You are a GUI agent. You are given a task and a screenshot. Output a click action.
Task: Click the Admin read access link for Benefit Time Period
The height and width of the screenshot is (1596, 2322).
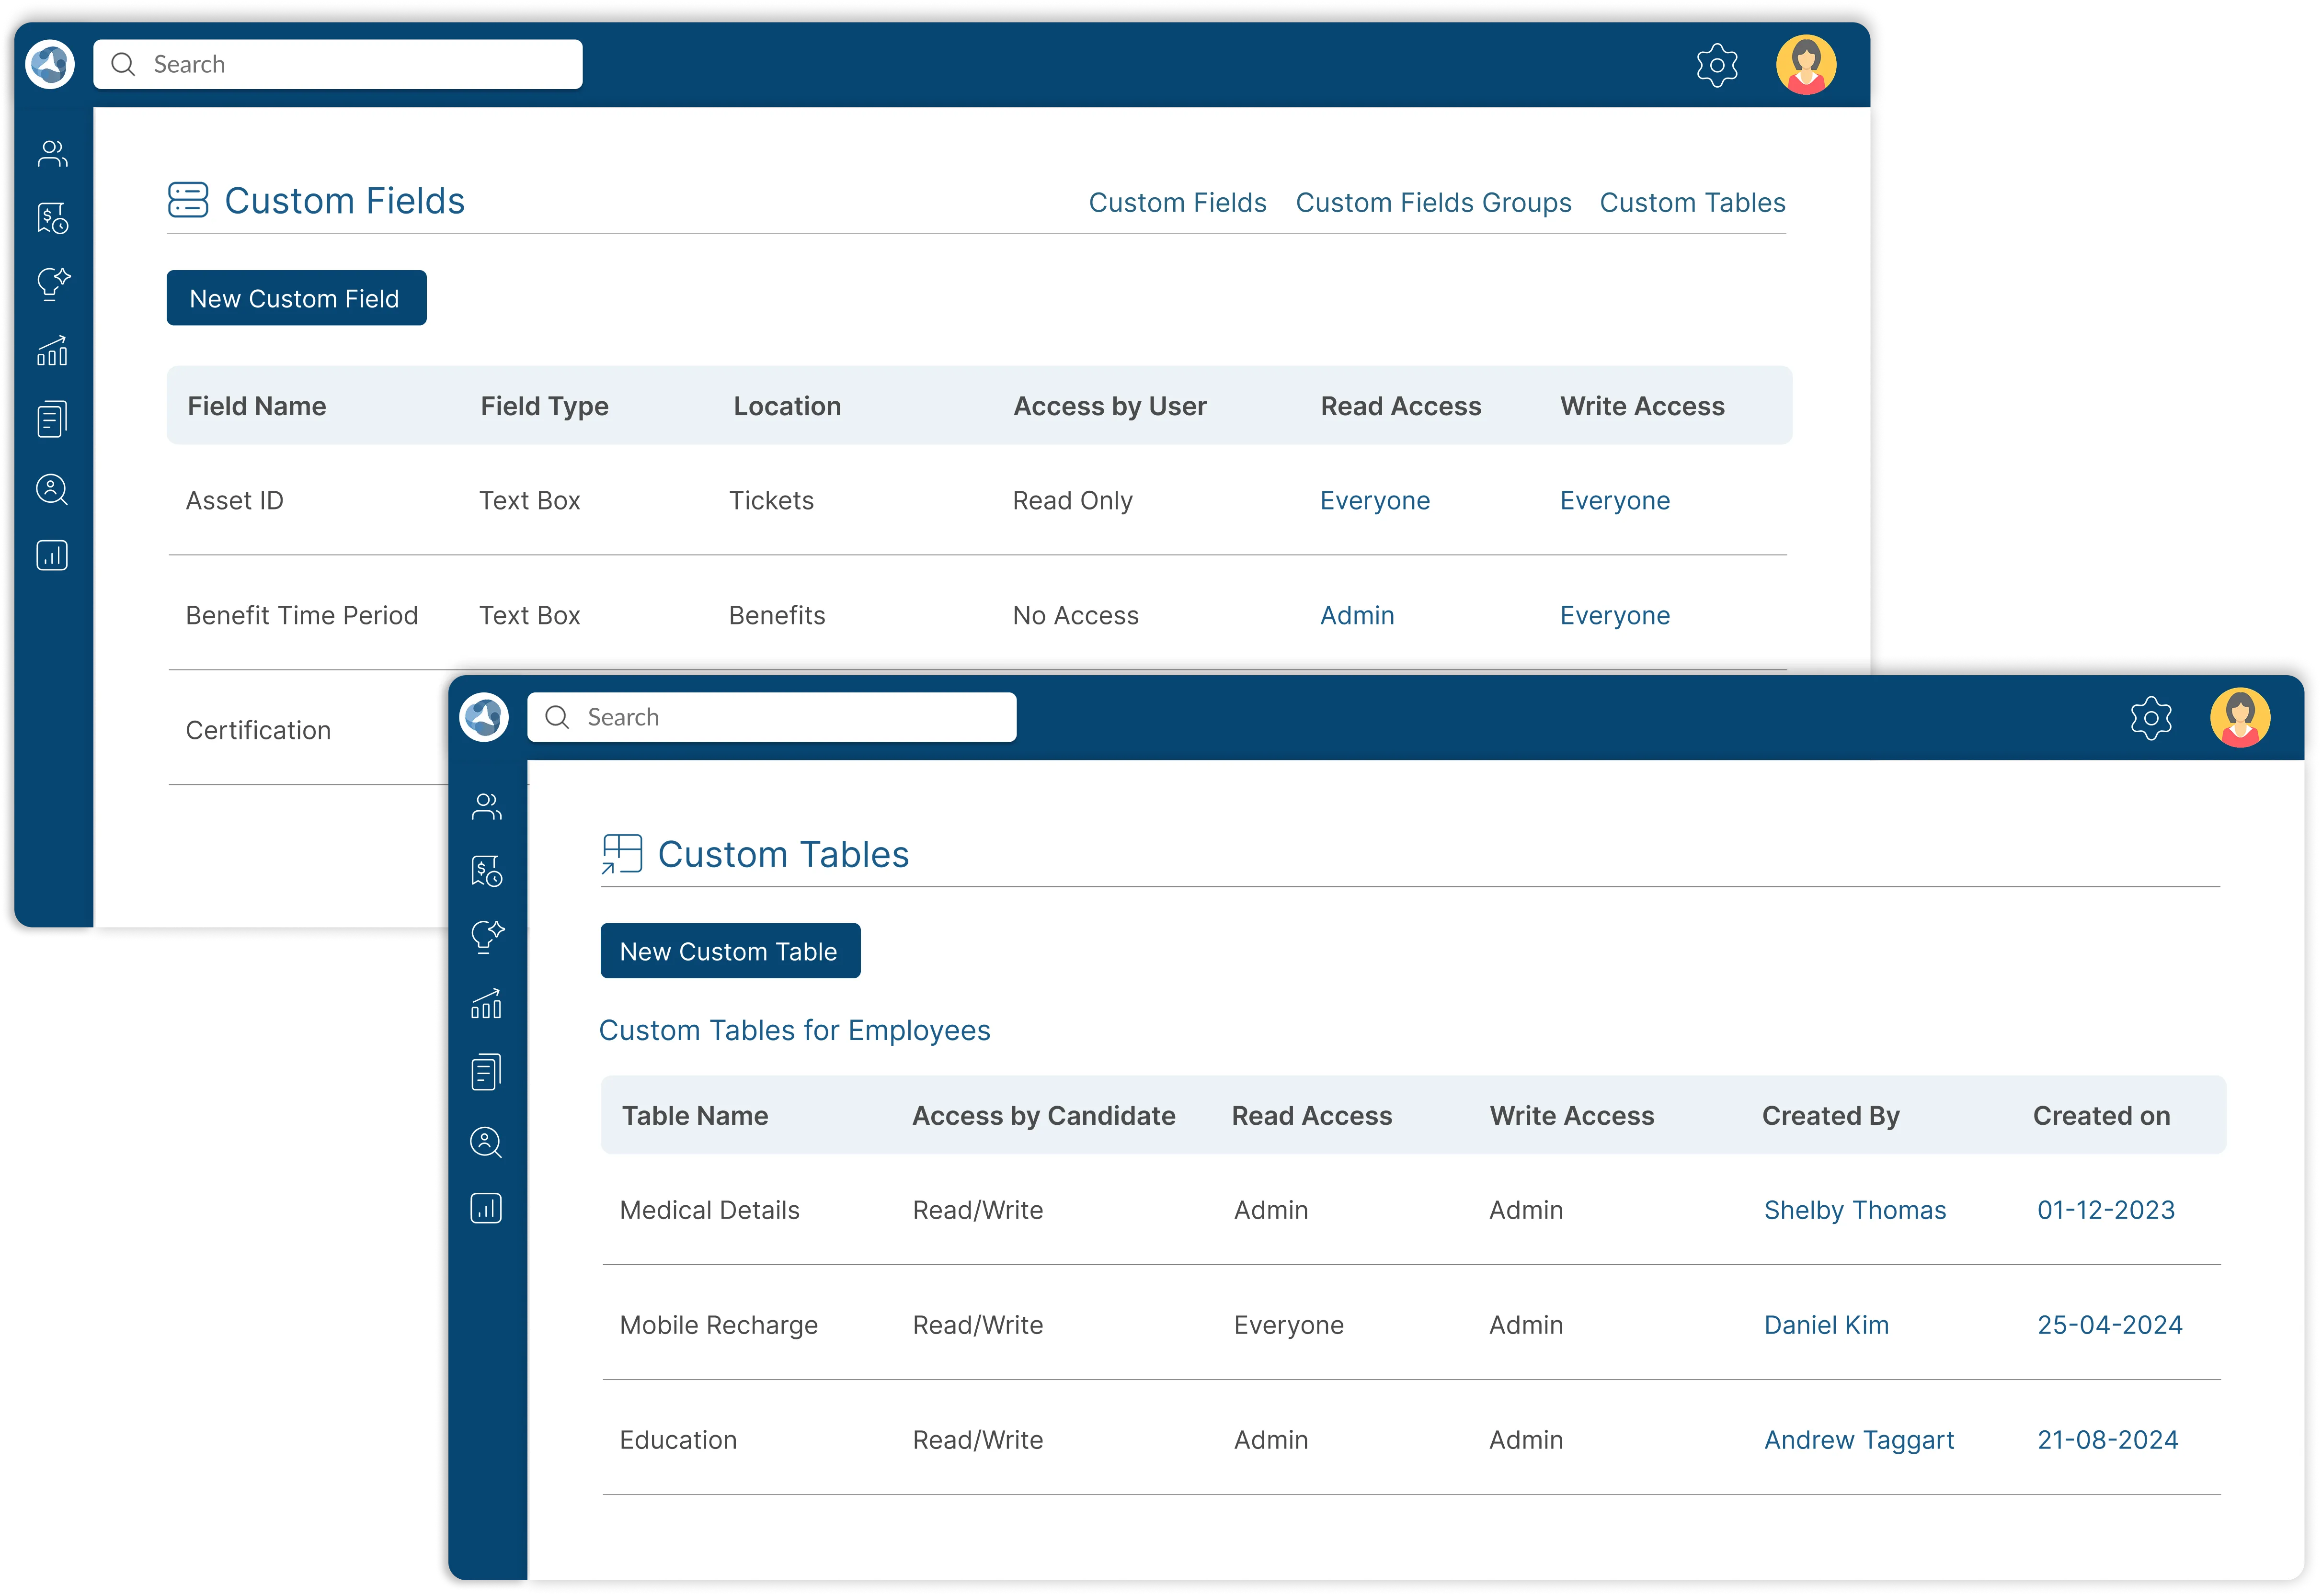(x=1357, y=615)
